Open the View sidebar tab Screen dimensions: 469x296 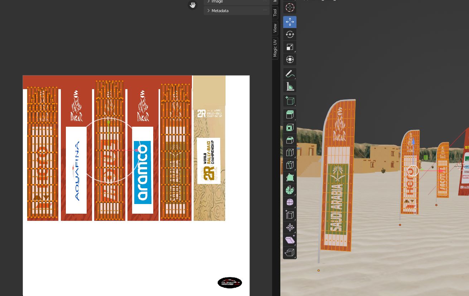[x=275, y=28]
